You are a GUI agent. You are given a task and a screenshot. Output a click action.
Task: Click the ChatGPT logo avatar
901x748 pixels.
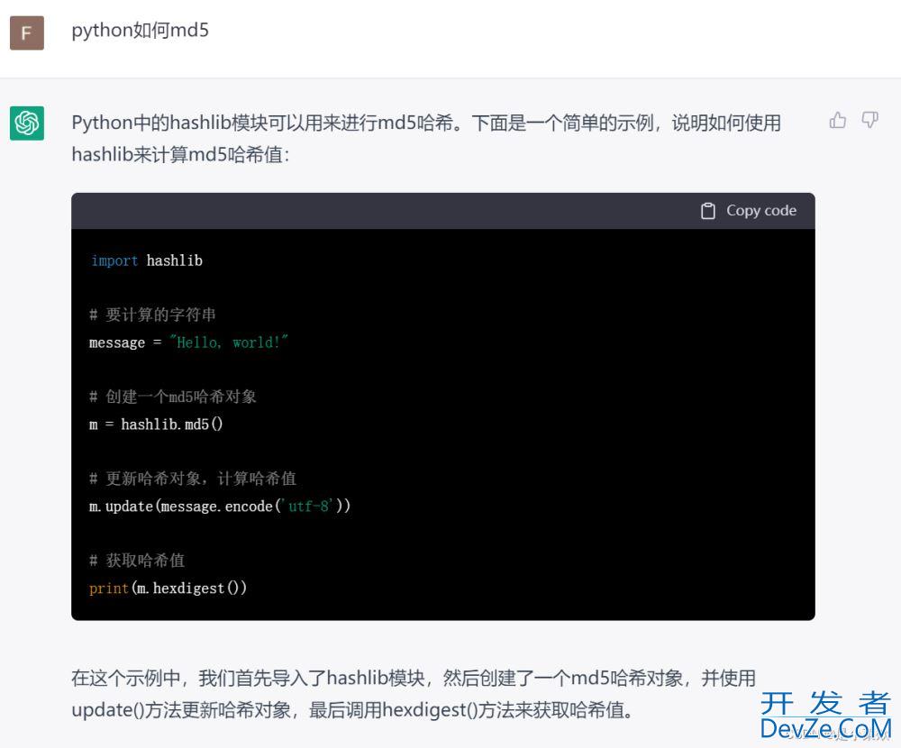(27, 123)
